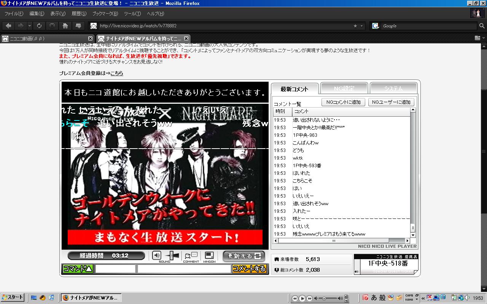Viewport: 487px width, 304px height.
Task: Open the back/forward history dropdown arrow
Action: click(30, 26)
